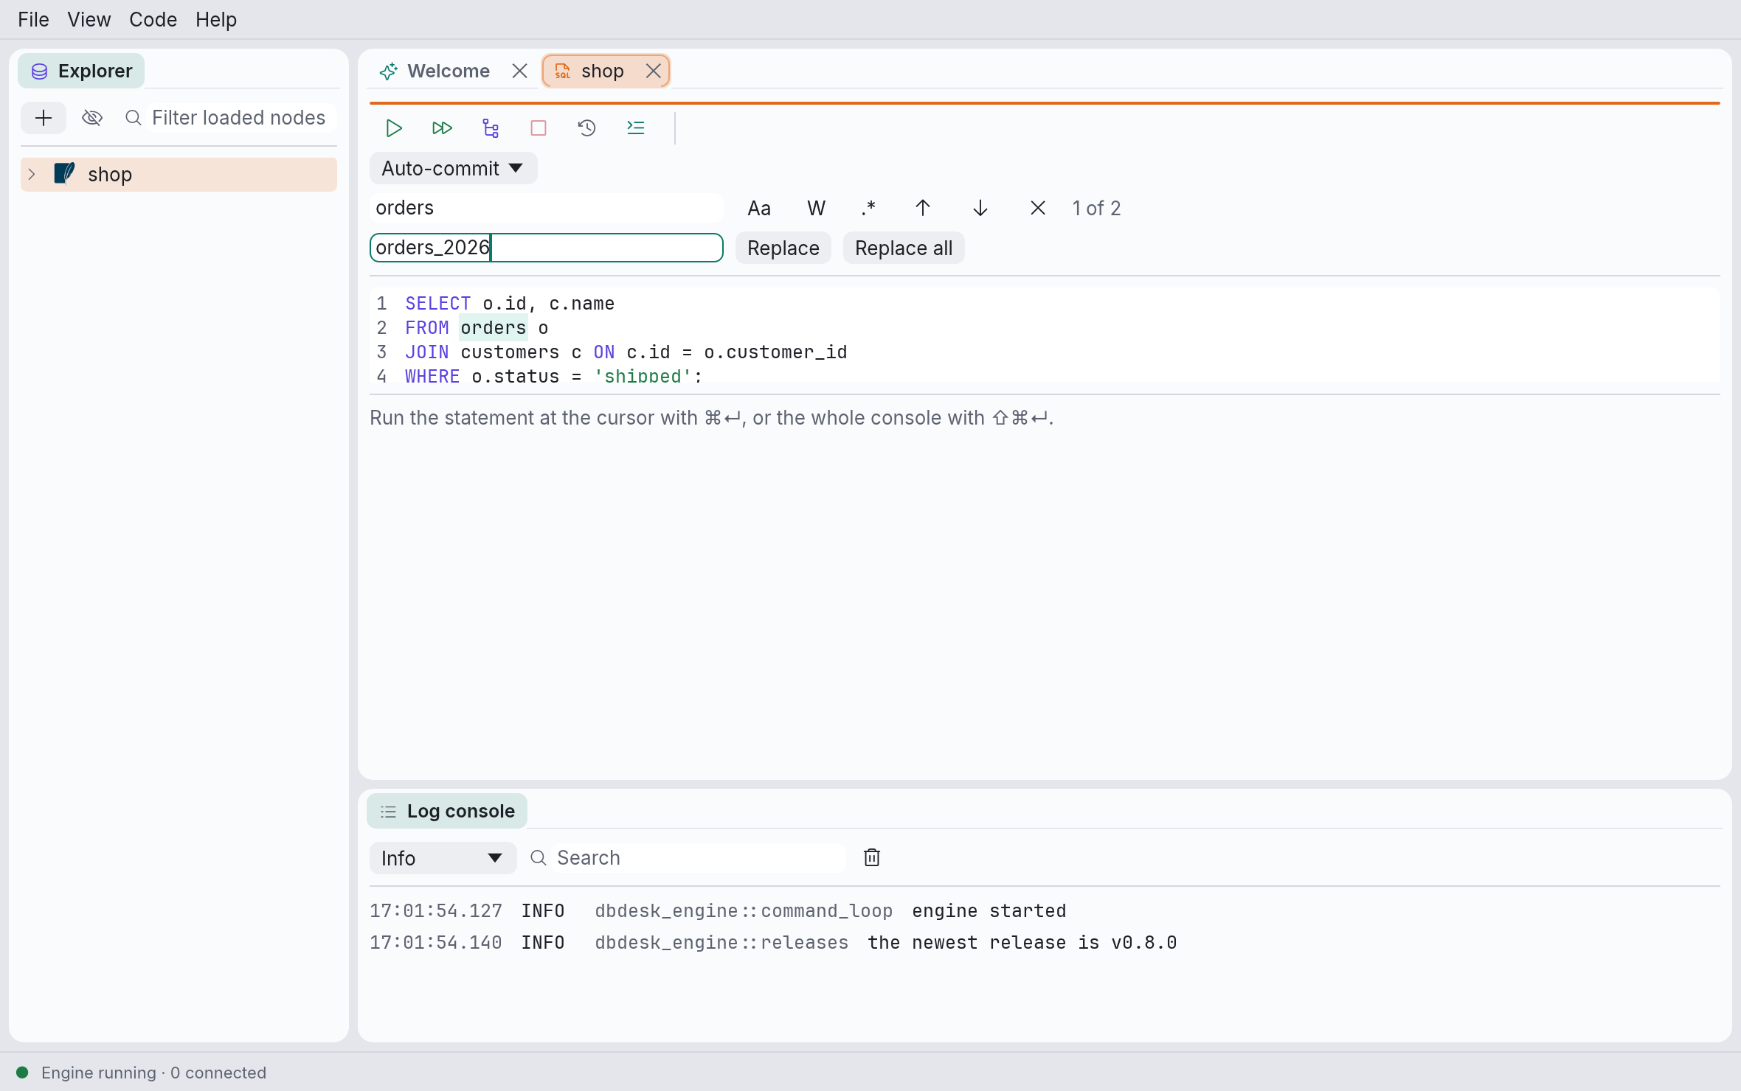Screen dimensions: 1741x1091
Task: Toggle regex .* search option
Action: pyautogui.click(x=868, y=209)
